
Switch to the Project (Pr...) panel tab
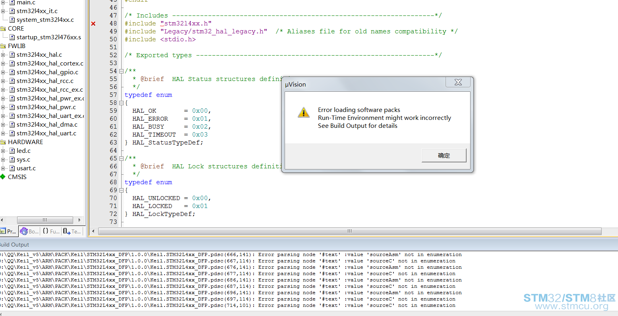point(8,231)
